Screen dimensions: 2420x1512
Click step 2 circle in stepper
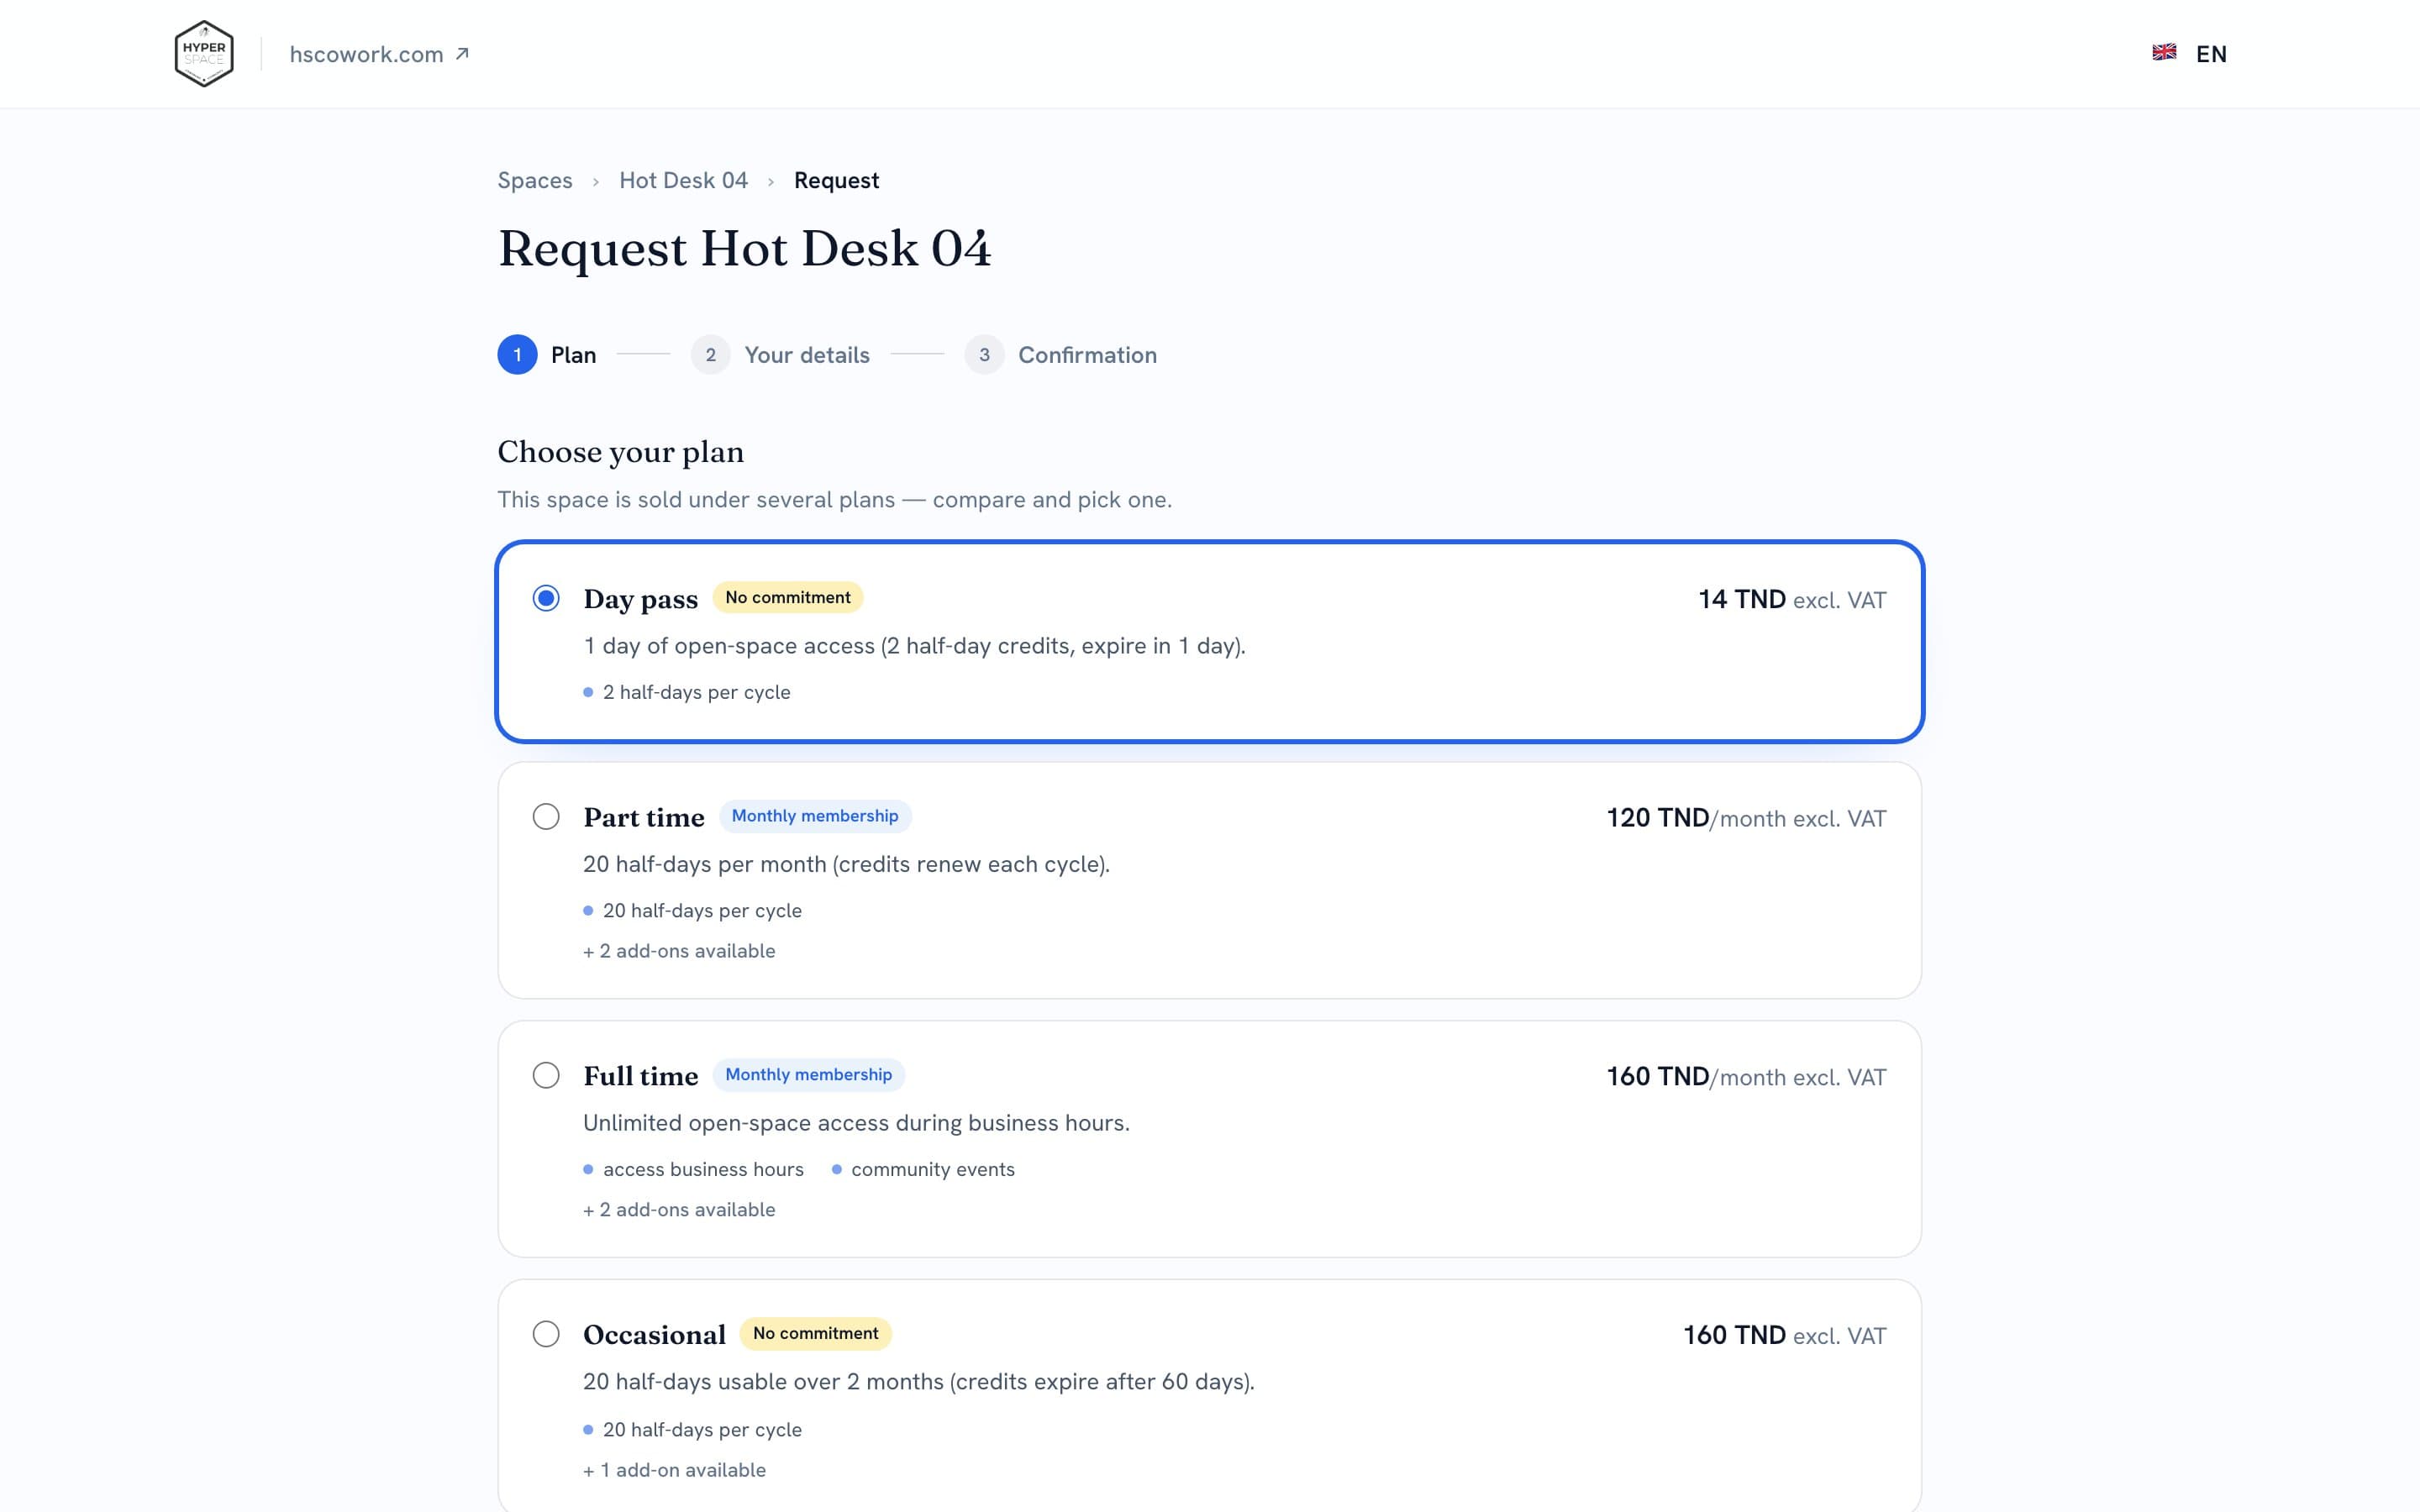point(710,355)
